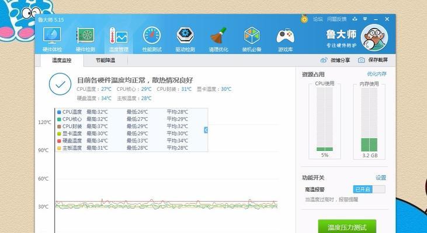Click 保存截屏 to save screenshot
This screenshot has width=427, height=233.
(373, 60)
